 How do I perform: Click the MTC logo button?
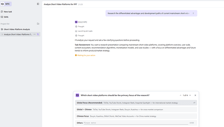click(6, 4)
